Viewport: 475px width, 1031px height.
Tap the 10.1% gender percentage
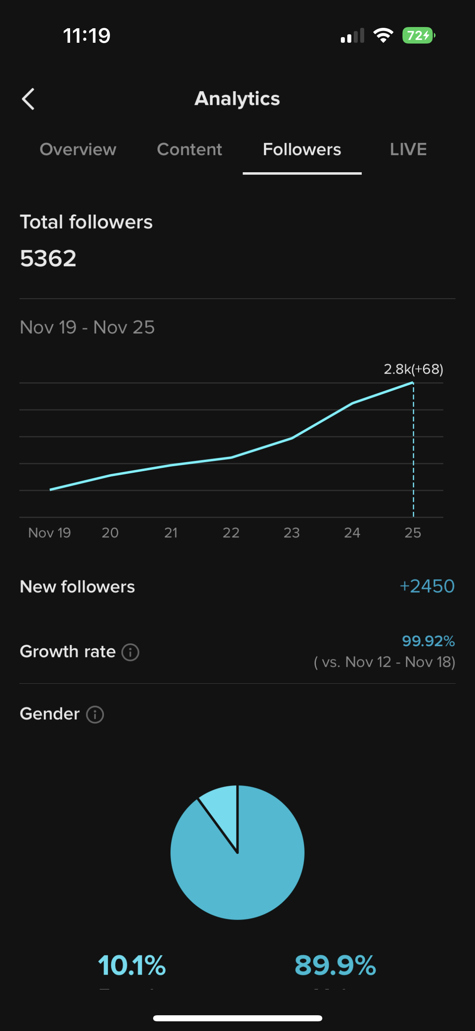click(132, 966)
